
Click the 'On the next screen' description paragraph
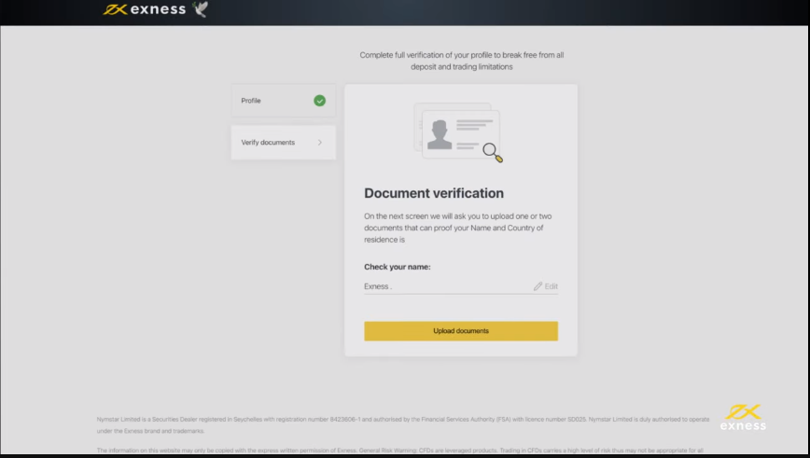click(x=457, y=228)
